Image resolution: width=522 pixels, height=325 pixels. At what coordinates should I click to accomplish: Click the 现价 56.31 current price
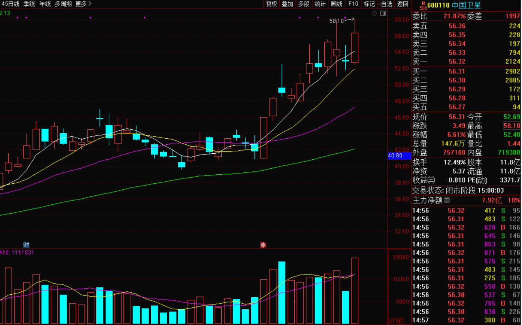457,117
